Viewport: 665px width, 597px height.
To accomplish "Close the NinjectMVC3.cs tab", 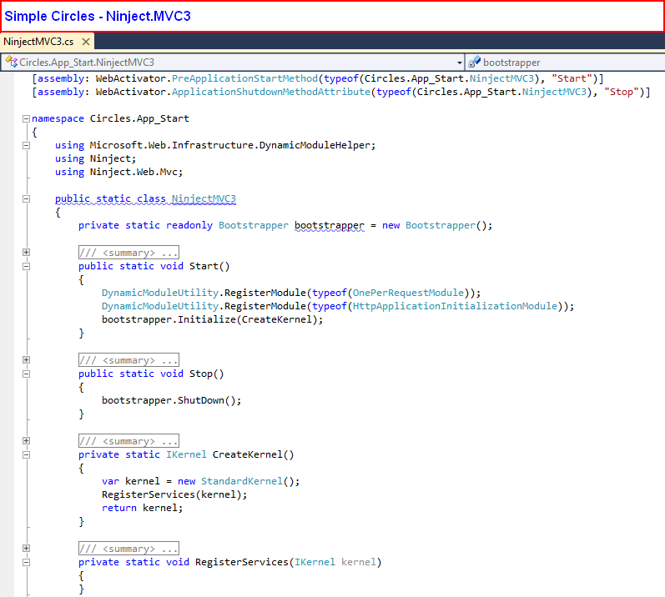I will [x=86, y=42].
